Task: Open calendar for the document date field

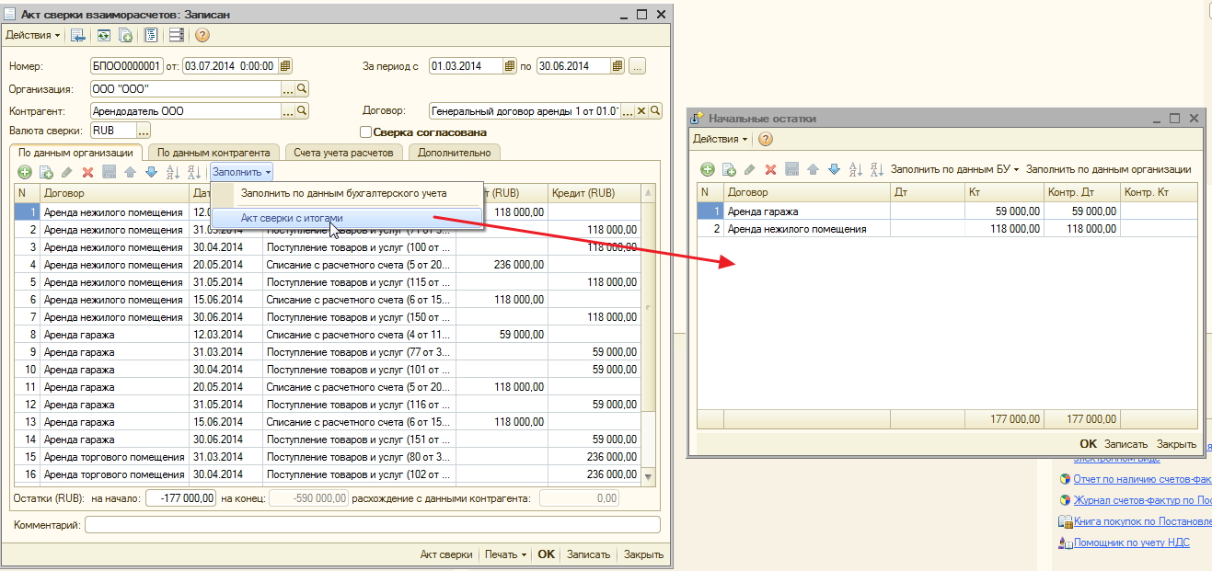Action: pyautogui.click(x=285, y=66)
